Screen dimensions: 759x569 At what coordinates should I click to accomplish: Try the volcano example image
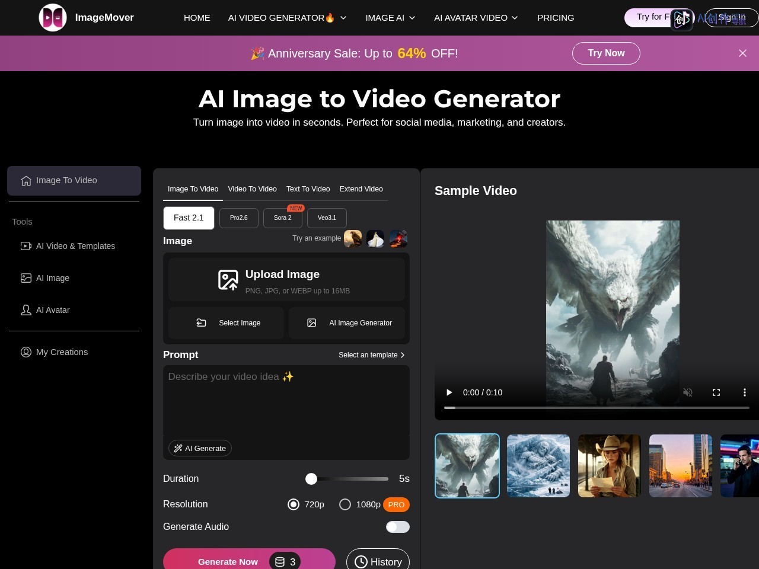point(398,239)
